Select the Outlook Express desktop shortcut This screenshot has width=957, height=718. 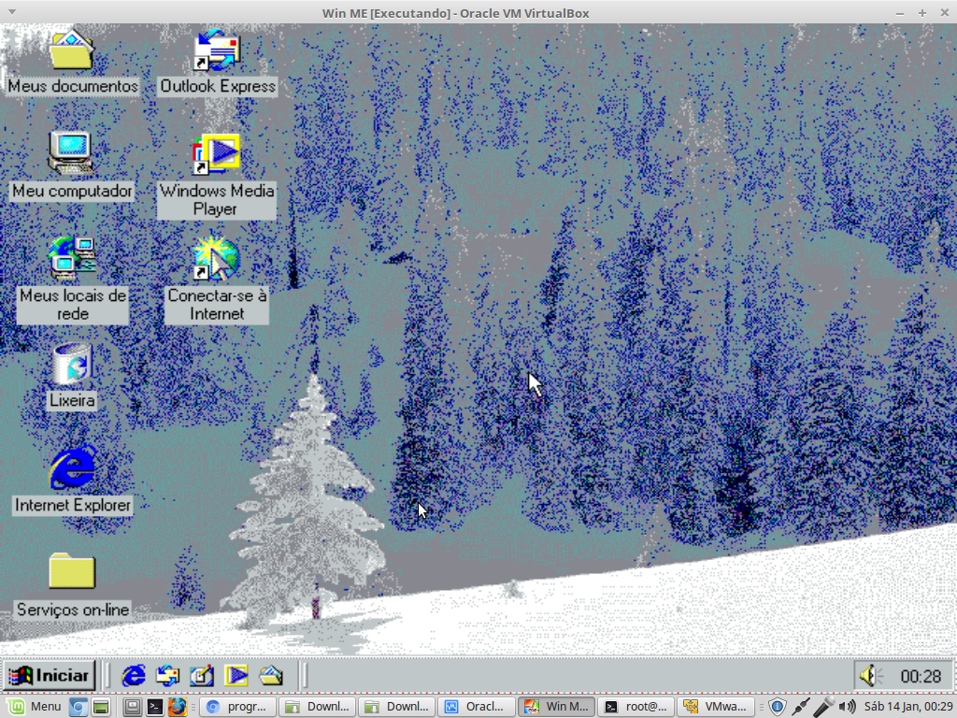pos(217,51)
